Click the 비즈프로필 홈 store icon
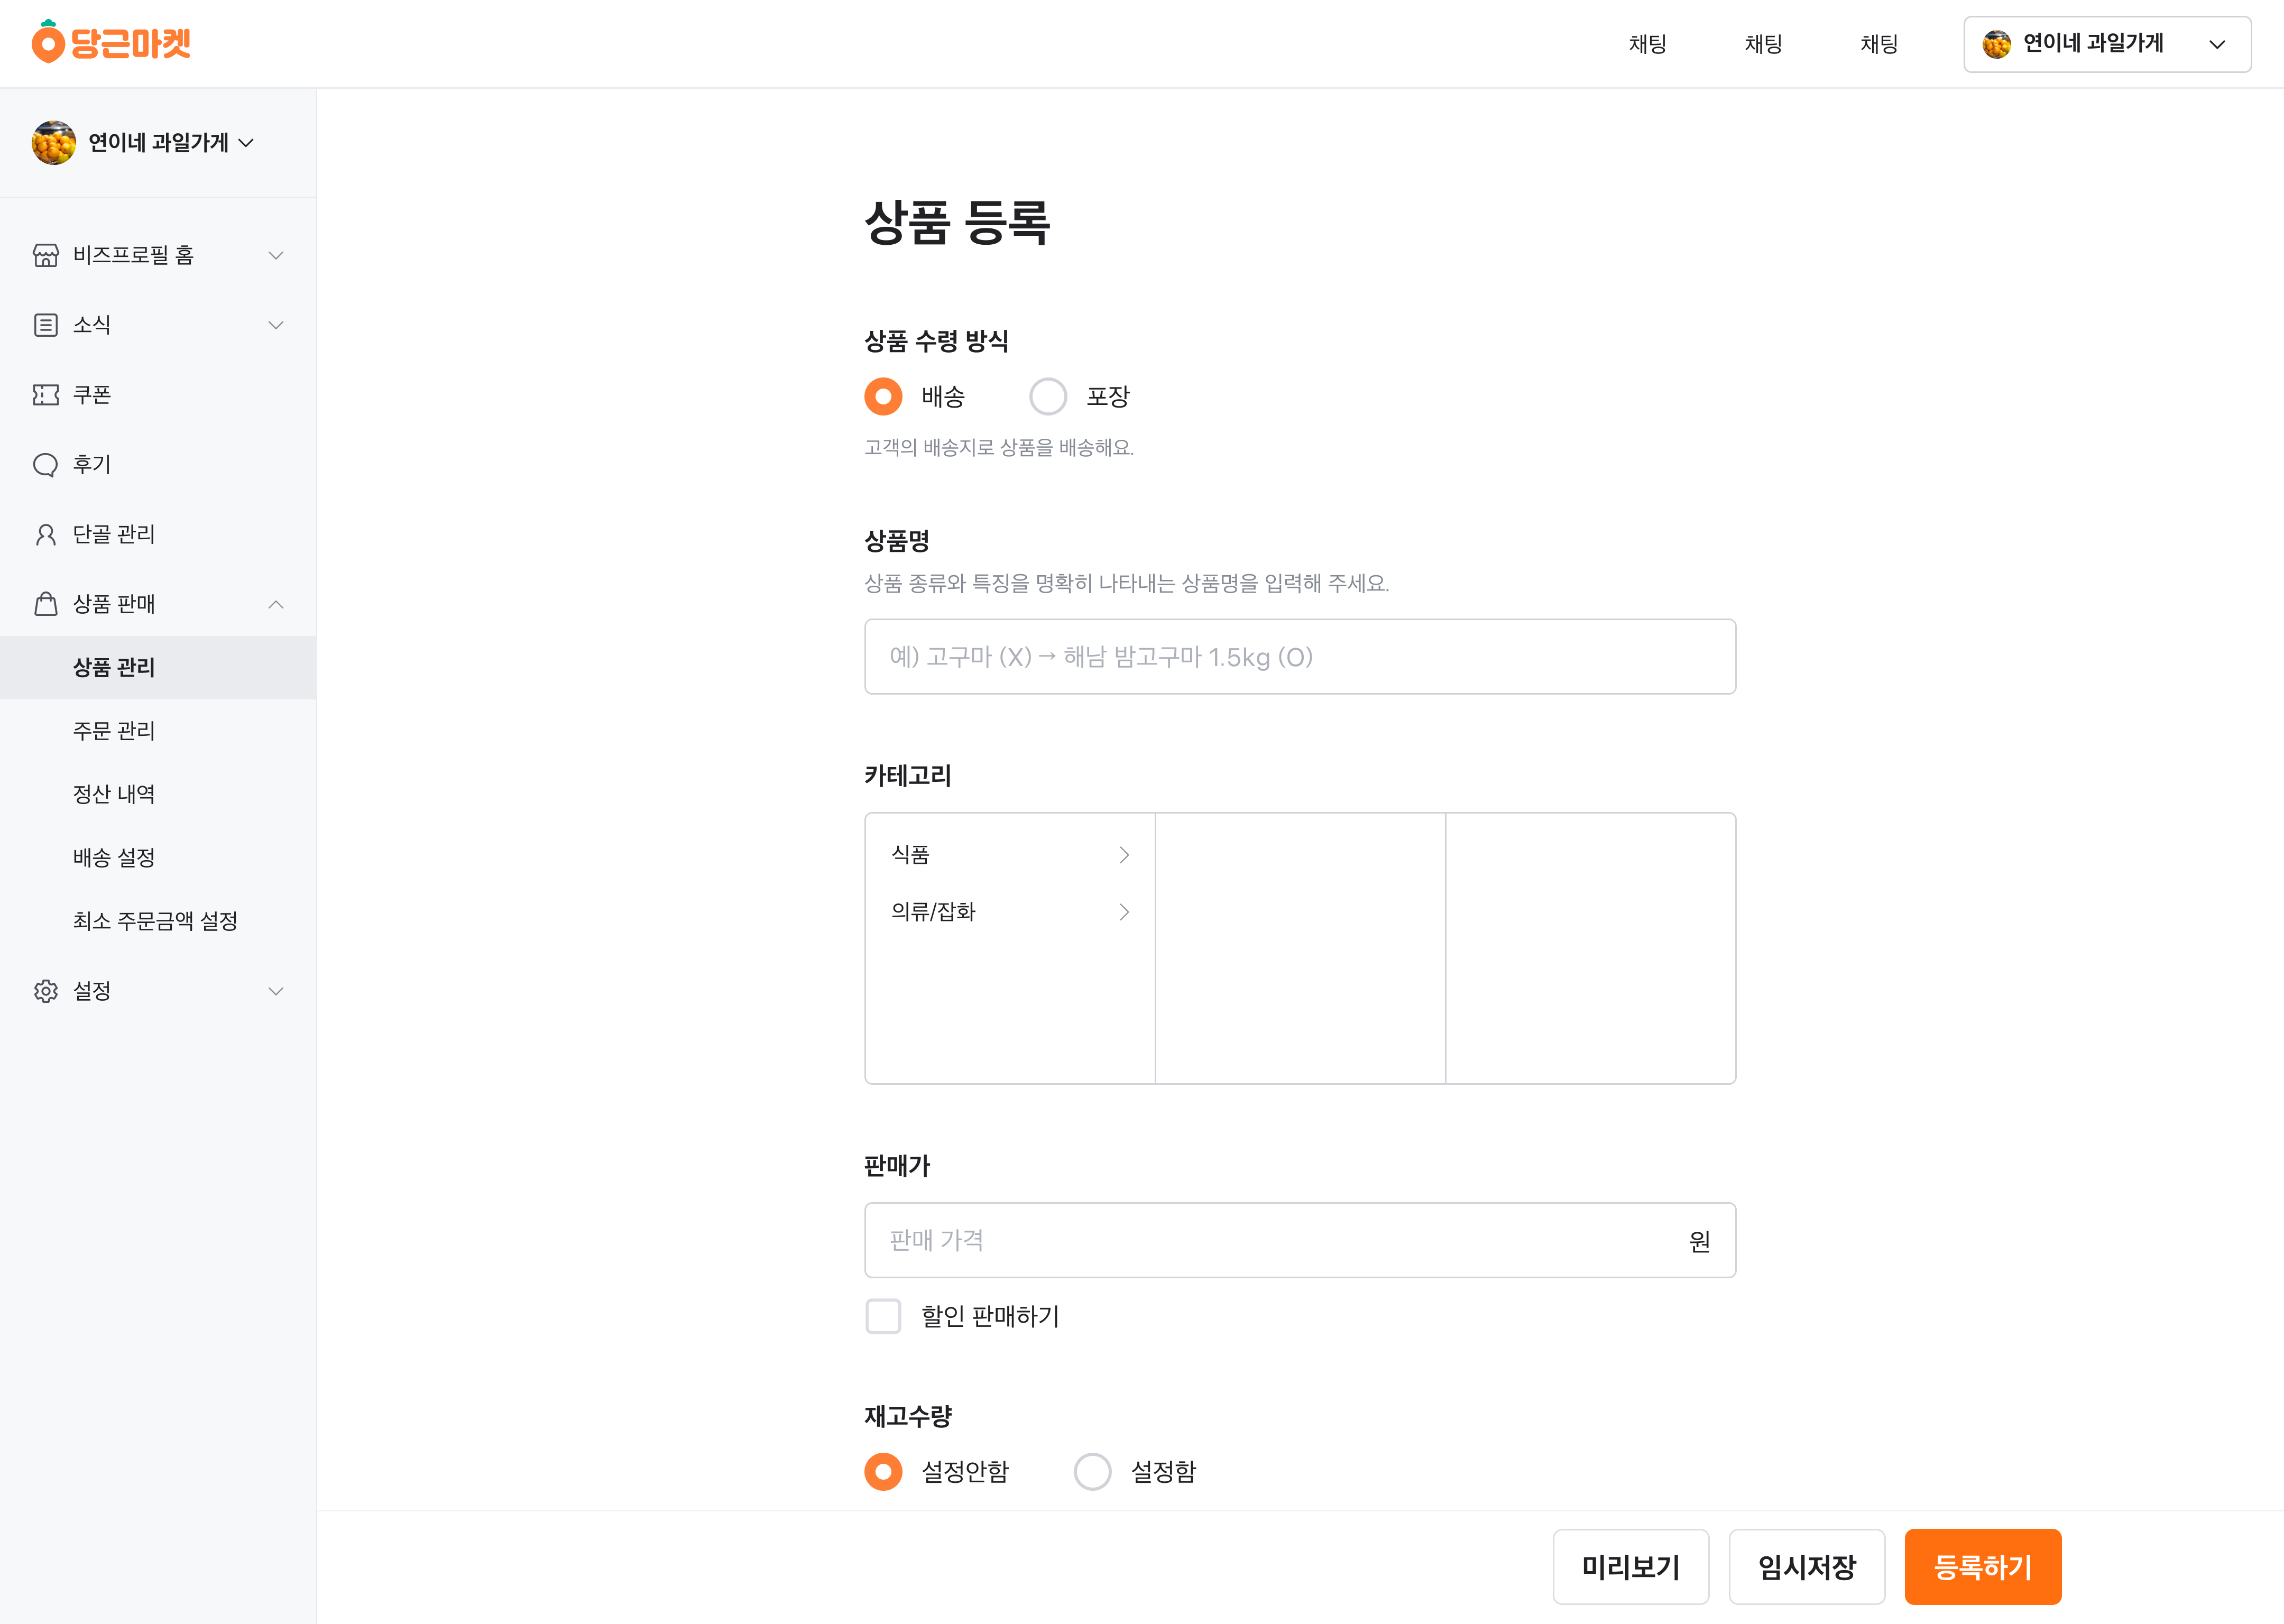 (x=46, y=256)
